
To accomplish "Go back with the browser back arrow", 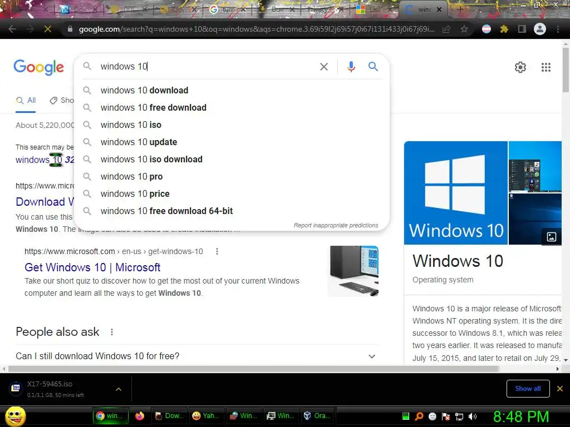I will [12, 29].
